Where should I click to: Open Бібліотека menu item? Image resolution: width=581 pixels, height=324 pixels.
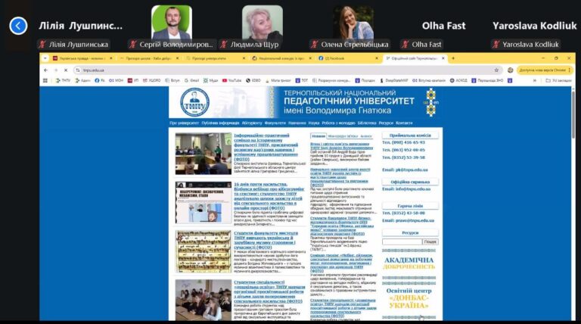[367, 123]
